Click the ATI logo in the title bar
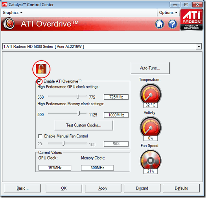 (4, 5)
